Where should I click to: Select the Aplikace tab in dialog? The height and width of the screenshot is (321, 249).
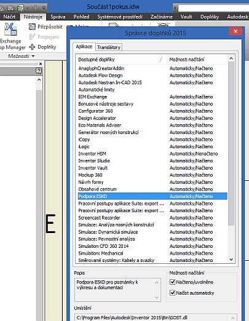point(84,47)
